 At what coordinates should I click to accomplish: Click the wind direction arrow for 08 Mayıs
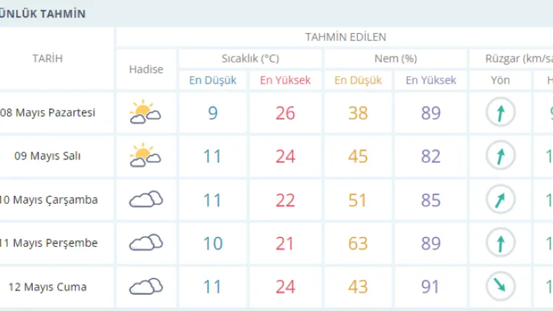tap(500, 113)
